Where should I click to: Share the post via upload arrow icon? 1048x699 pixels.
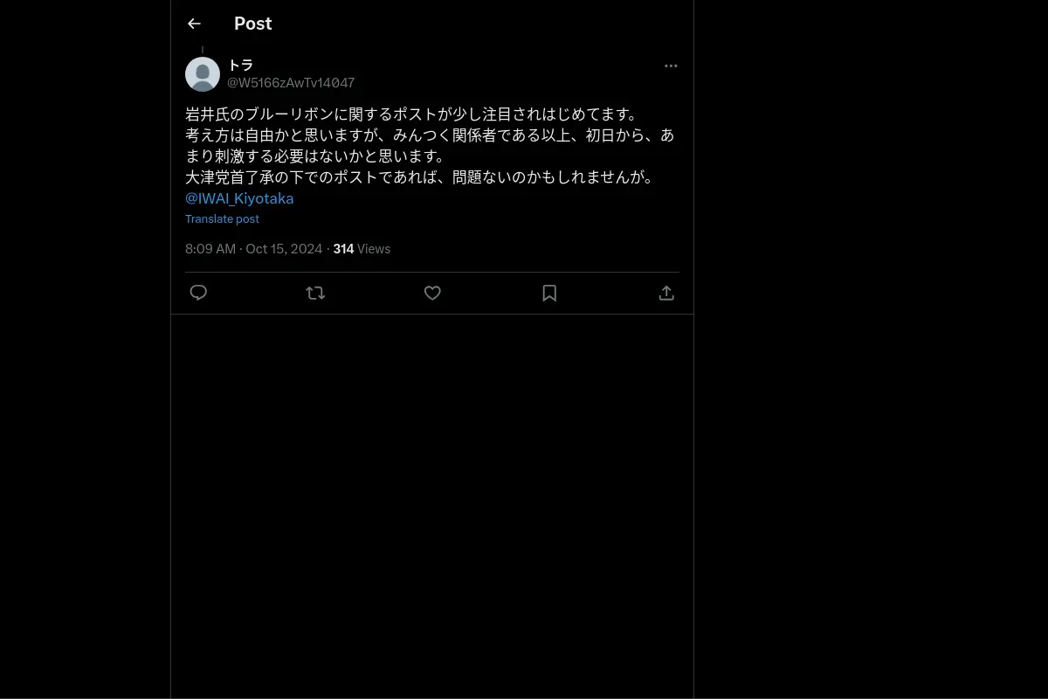pos(666,293)
